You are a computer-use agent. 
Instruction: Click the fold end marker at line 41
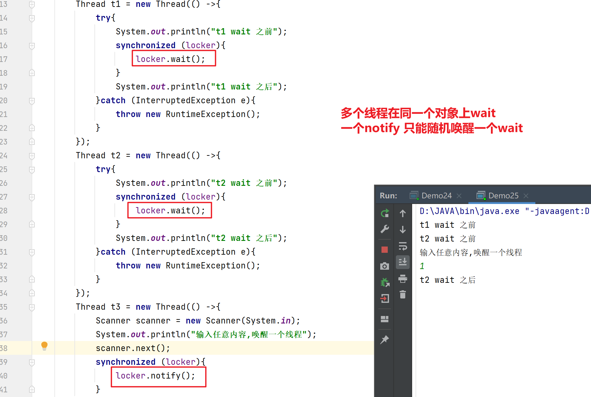pyautogui.click(x=32, y=389)
